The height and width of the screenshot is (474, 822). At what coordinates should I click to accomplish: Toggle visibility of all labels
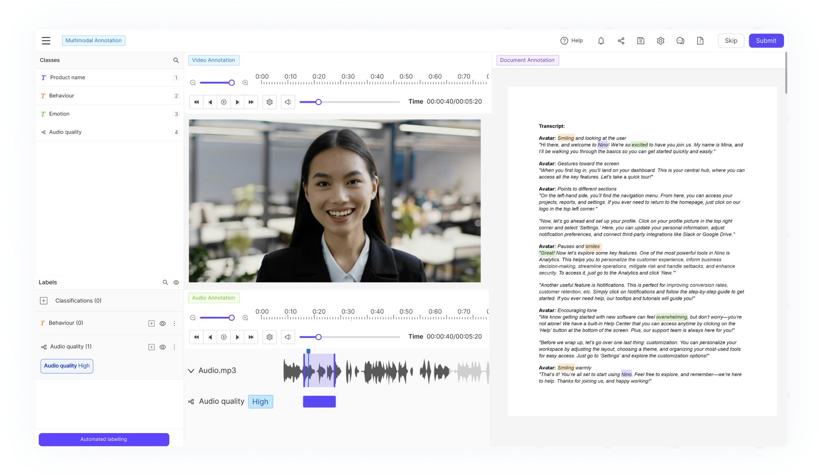176,283
